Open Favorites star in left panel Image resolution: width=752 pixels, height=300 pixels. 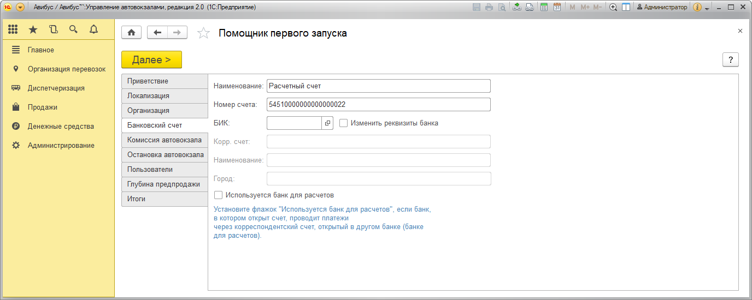pyautogui.click(x=33, y=29)
